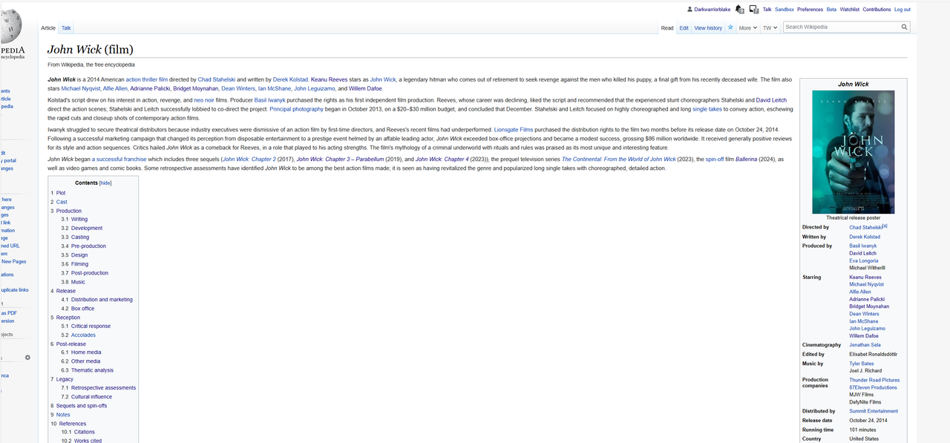Image resolution: width=950 pixels, height=443 pixels.
Task: Go to 3.3 Casting in Contents
Action: [80, 237]
